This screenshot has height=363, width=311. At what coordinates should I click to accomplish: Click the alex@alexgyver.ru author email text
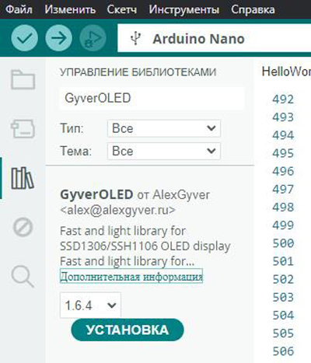pos(117,210)
